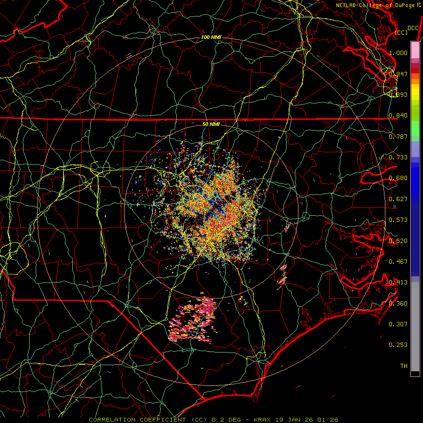
Task: Click the 0.627 color scale value
Action: pyautogui.click(x=398, y=199)
